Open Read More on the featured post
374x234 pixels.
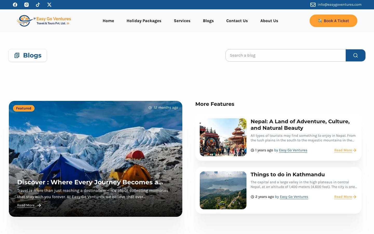pos(26,205)
